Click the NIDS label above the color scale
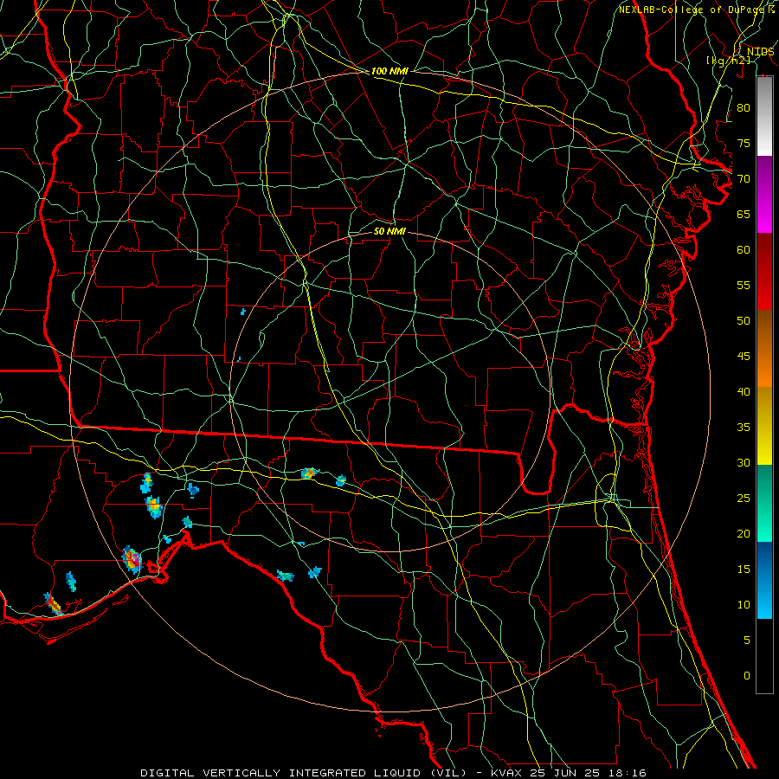The width and height of the screenshot is (779, 779). click(760, 51)
